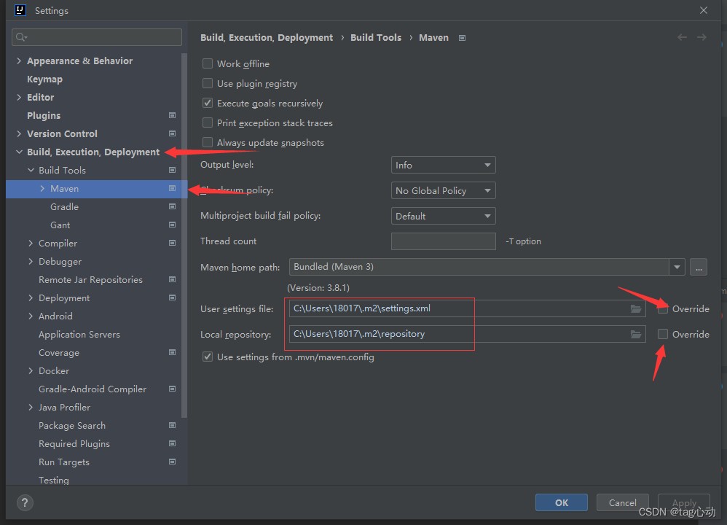
Task: Click the project-level icon on Maven row
Action: 172,188
